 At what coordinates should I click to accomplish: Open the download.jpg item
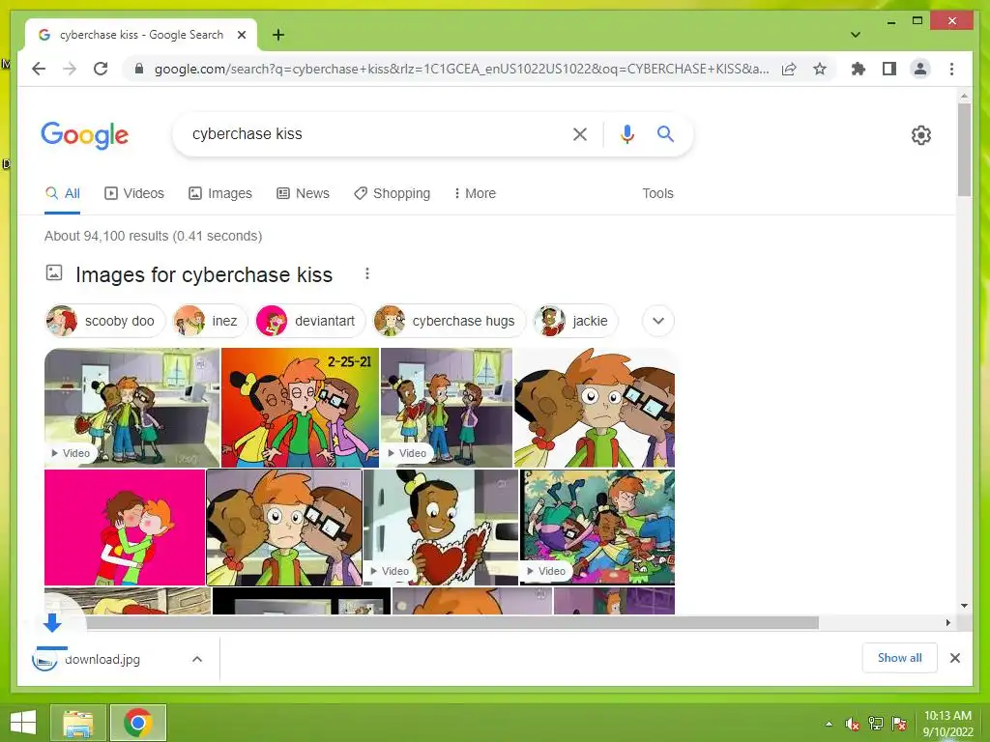click(x=101, y=659)
